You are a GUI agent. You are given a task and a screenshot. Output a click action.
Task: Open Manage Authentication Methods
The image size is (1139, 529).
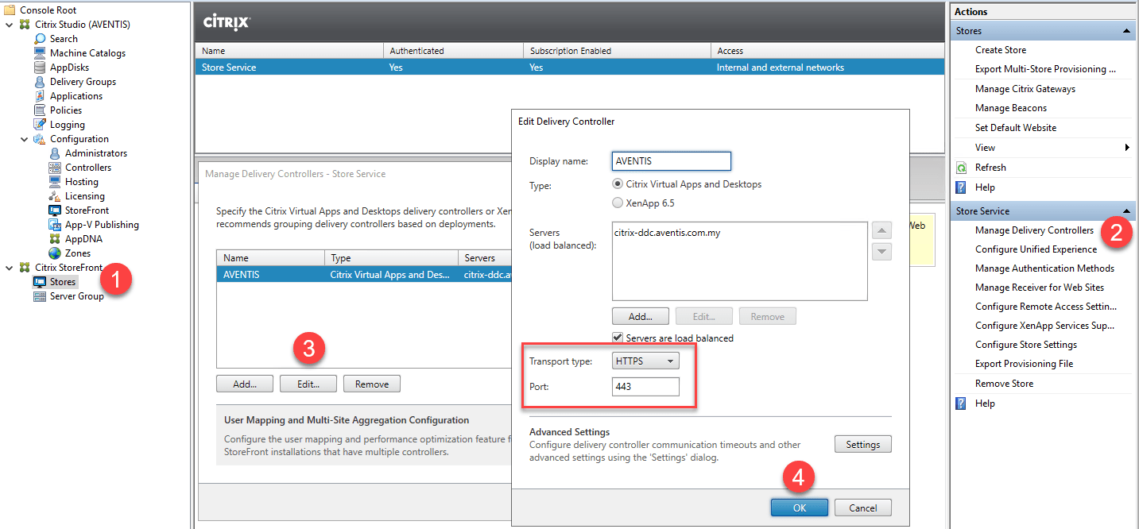click(x=1044, y=268)
